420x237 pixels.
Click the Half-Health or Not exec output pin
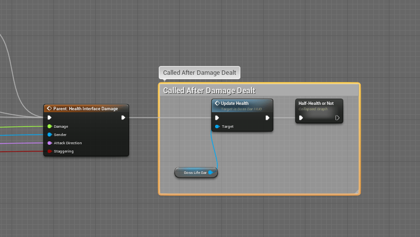click(337, 118)
